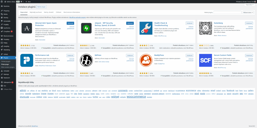257x128 pixels.
Task: Open the Akce new-content menu
Action: [28, 2]
